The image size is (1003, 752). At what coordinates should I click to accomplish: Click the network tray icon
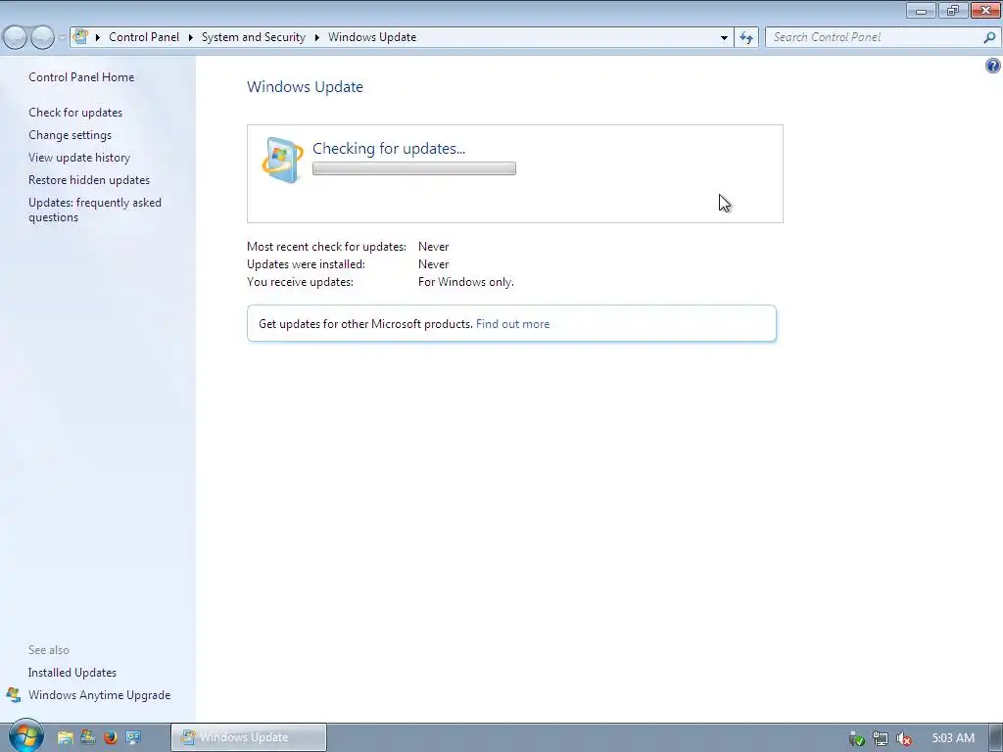(x=881, y=738)
